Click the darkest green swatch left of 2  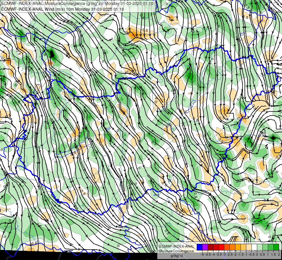tap(276, 247)
